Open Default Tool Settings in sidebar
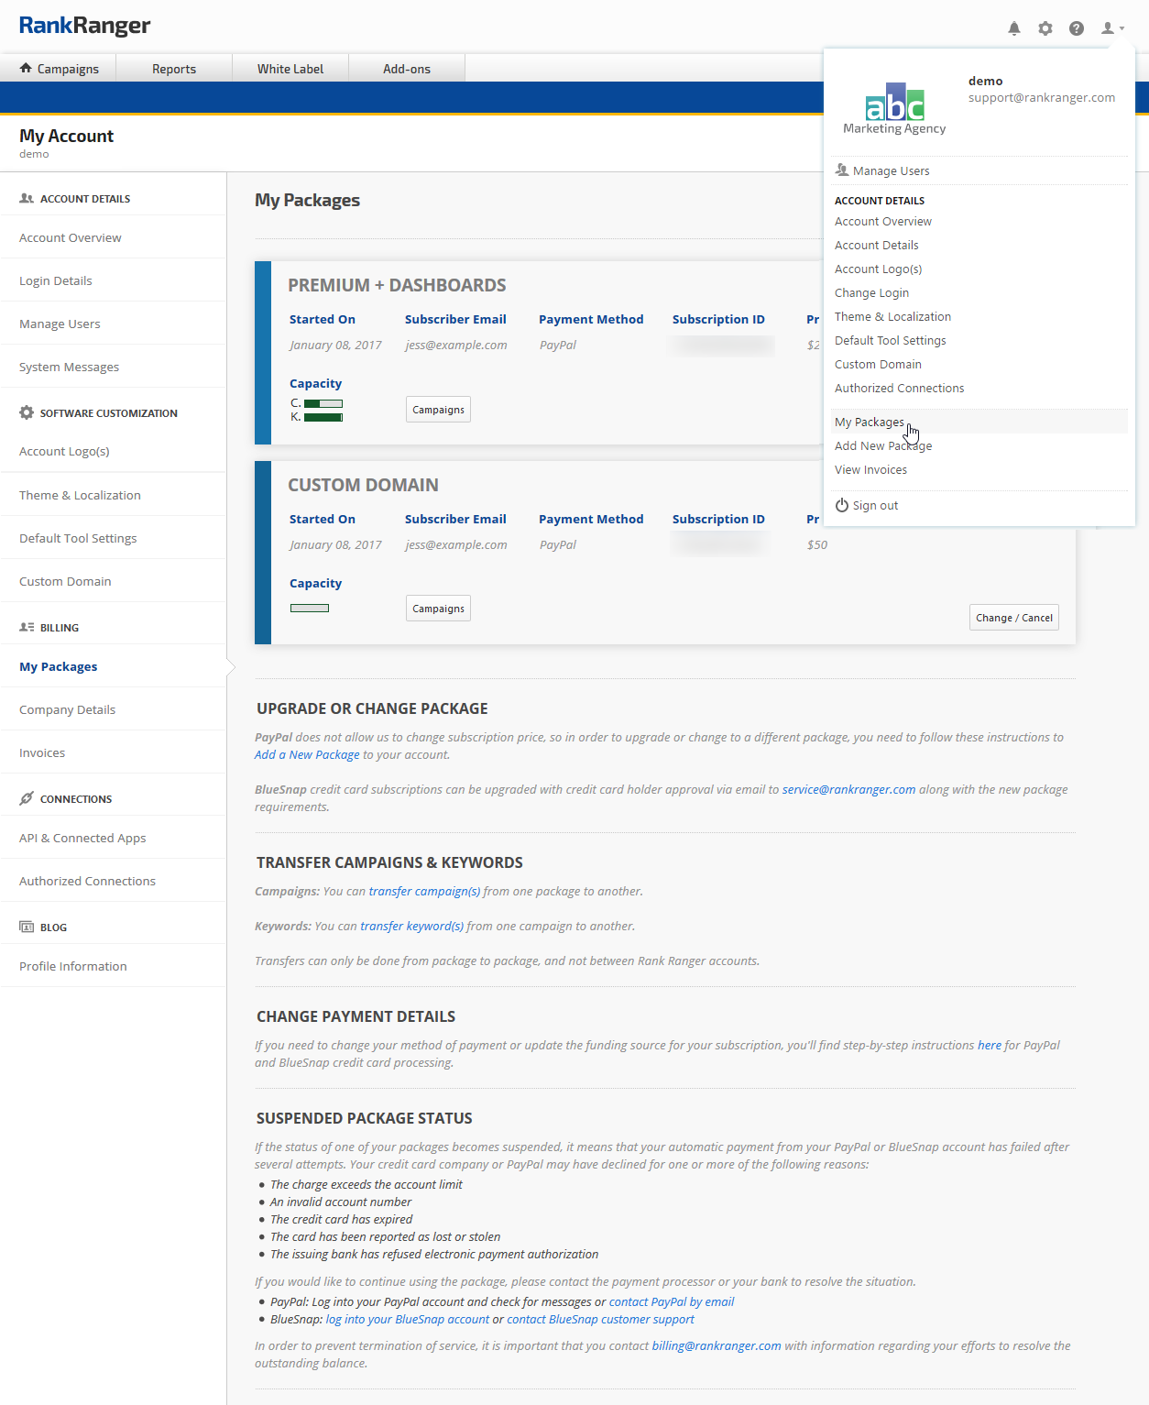Image resolution: width=1149 pixels, height=1405 pixels. [x=78, y=539]
